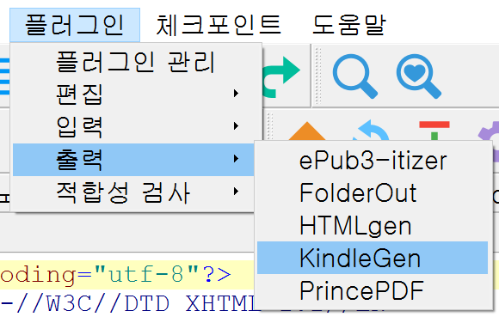Image resolution: width=499 pixels, height=317 pixels.
Task: Run the KindleGen plugin
Action: [373, 258]
